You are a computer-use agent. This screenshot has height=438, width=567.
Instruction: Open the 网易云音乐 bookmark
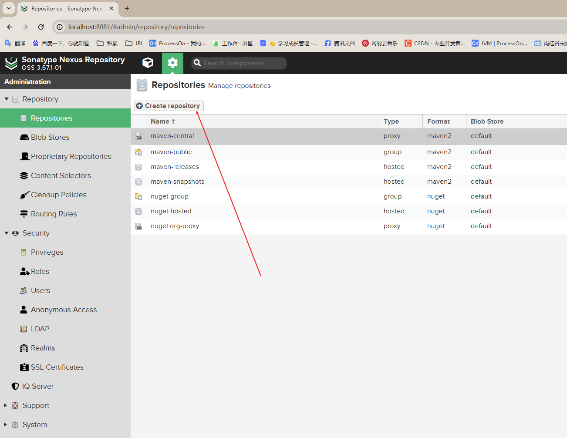(380, 43)
